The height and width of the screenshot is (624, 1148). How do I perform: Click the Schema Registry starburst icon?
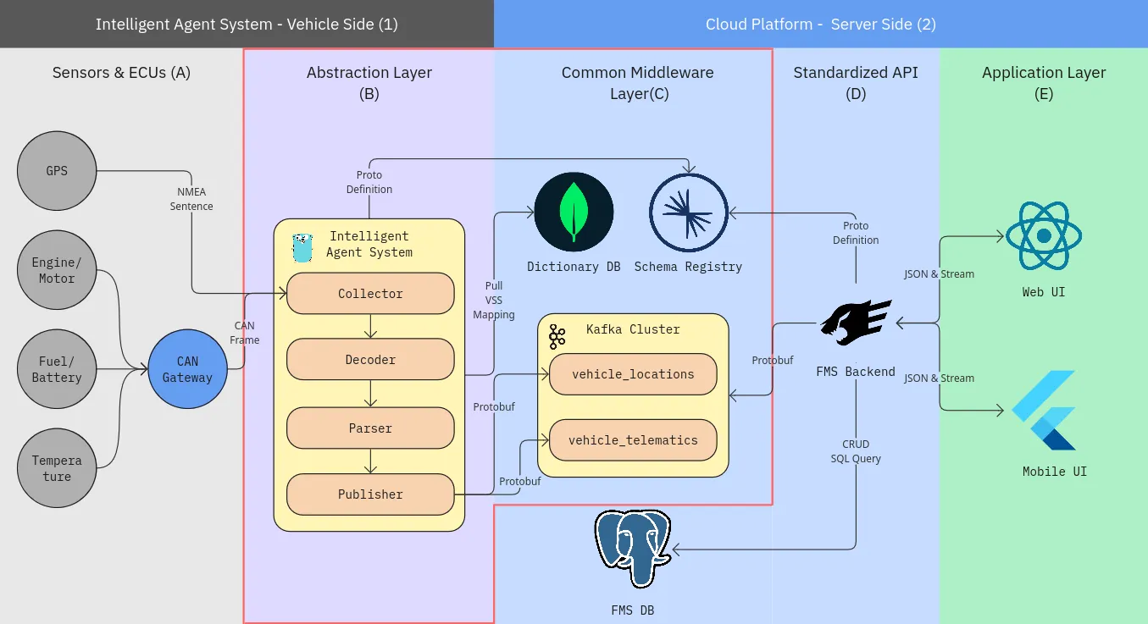click(689, 212)
